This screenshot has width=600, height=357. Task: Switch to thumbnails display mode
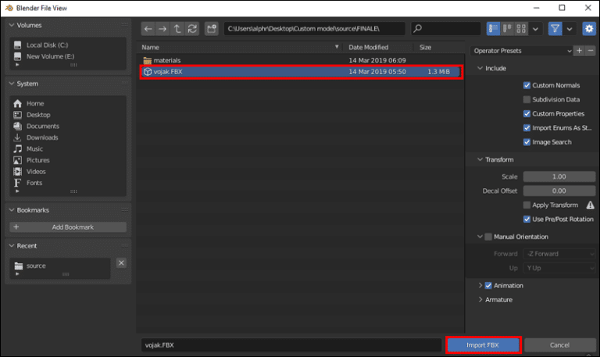[x=521, y=29]
